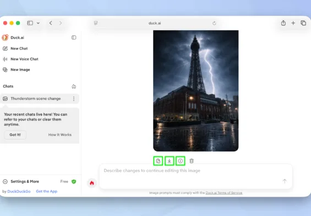Focus the describe changes input field
This screenshot has height=216, width=311.
(x=196, y=176)
